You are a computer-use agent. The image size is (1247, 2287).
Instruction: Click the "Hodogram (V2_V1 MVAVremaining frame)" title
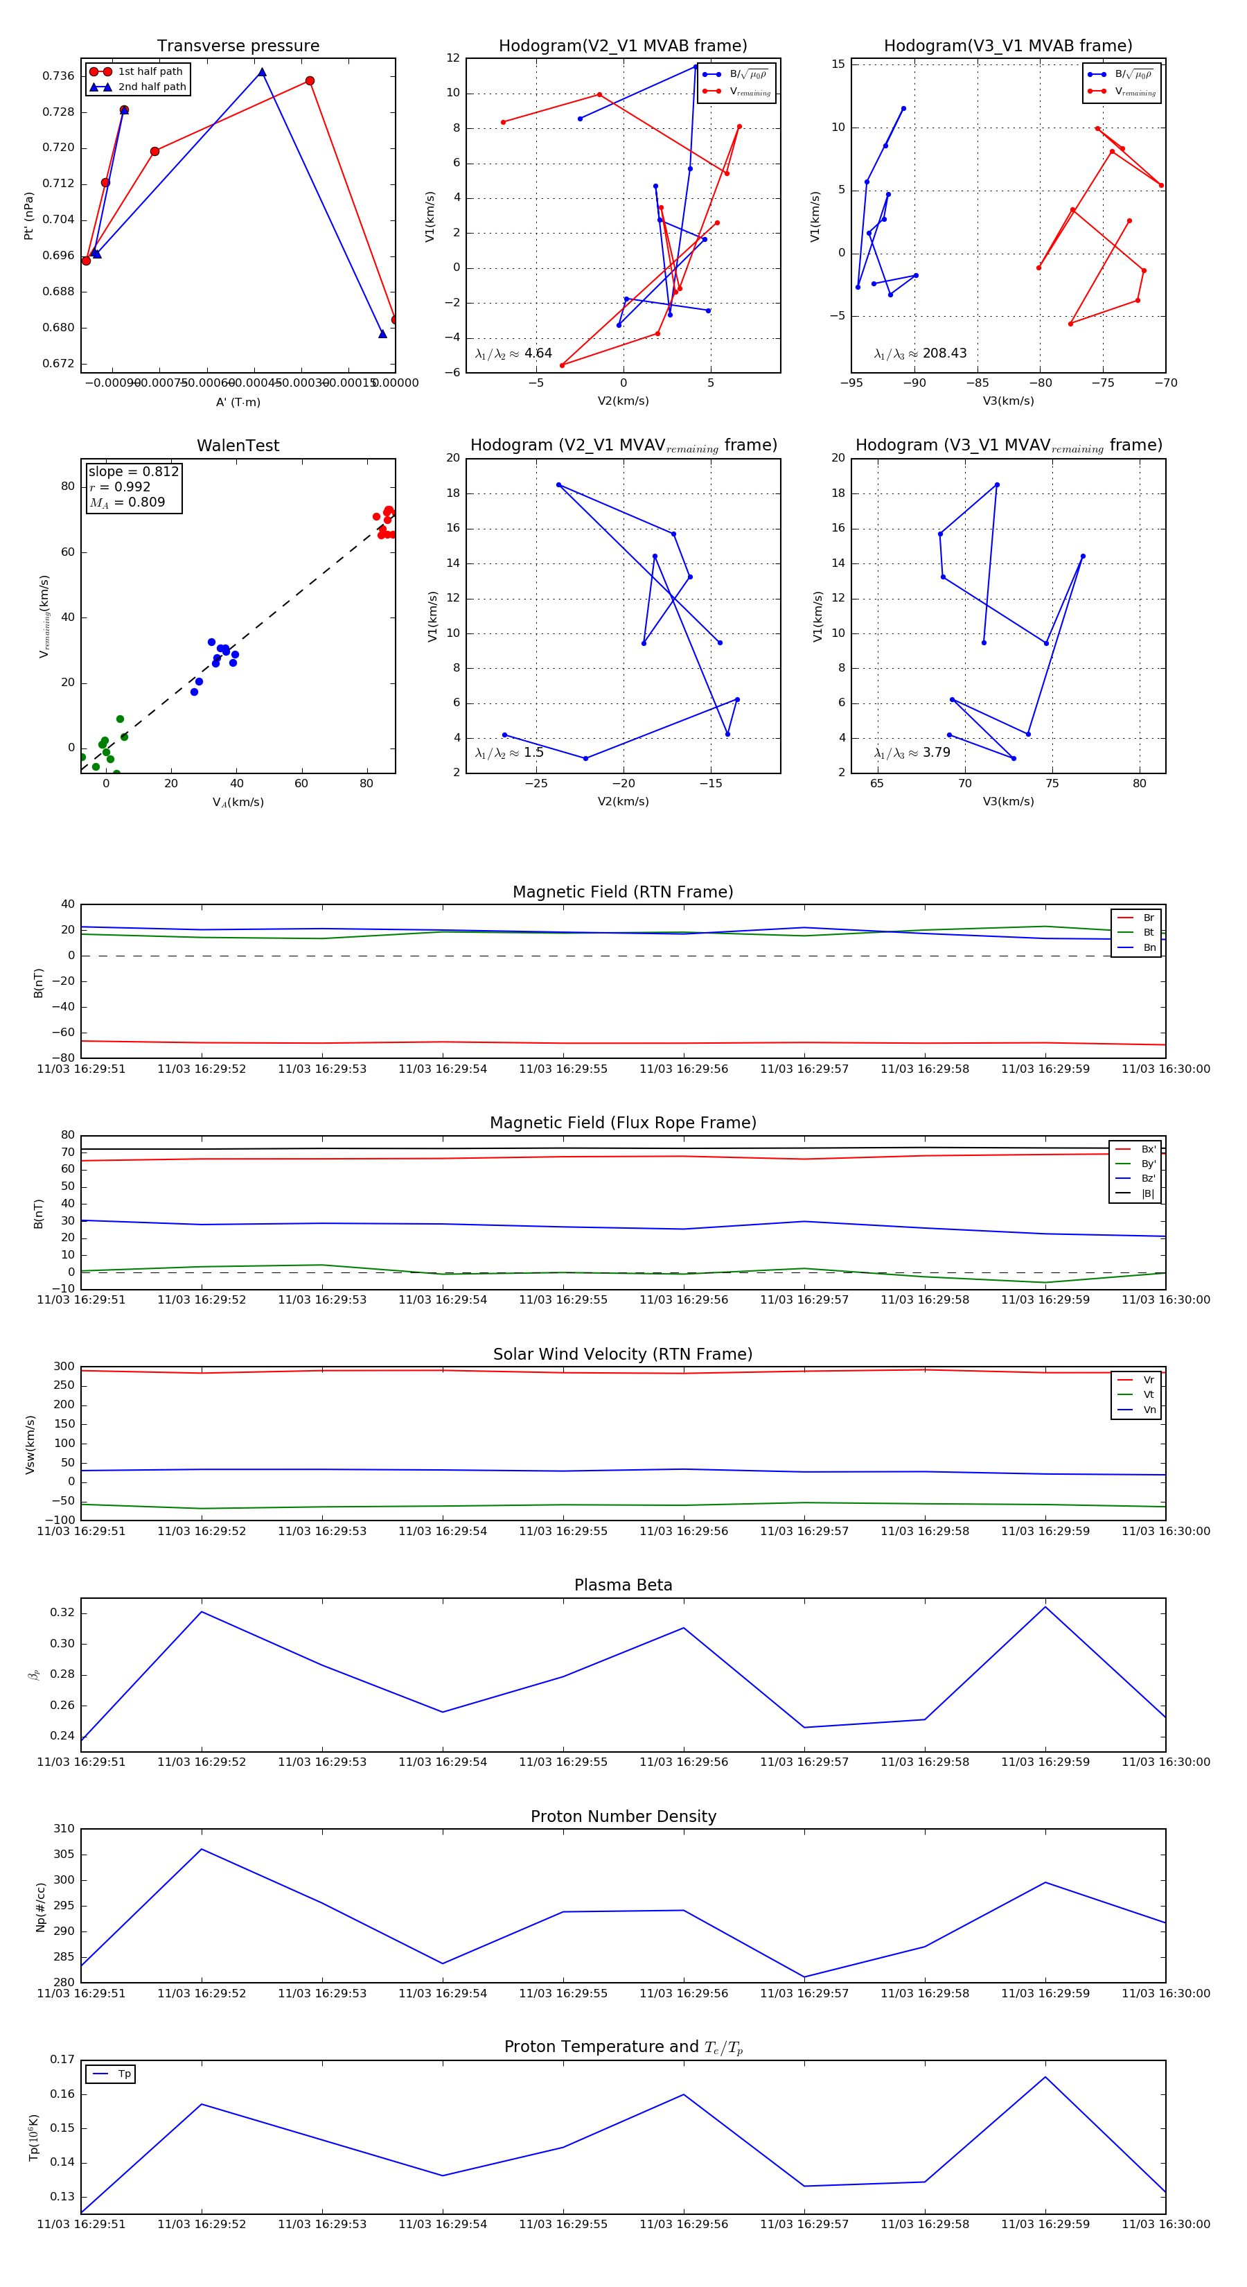click(623, 446)
